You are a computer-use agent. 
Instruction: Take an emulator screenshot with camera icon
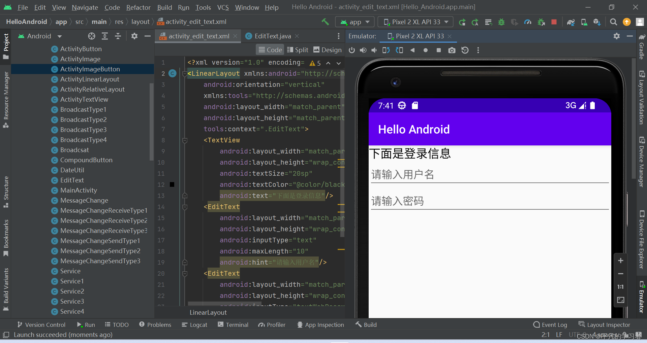[x=452, y=50]
